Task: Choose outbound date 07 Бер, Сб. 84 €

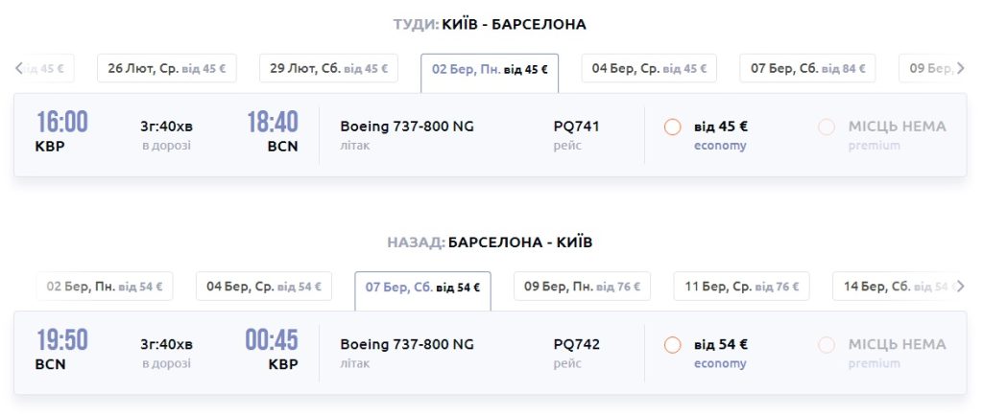Action: 807,69
